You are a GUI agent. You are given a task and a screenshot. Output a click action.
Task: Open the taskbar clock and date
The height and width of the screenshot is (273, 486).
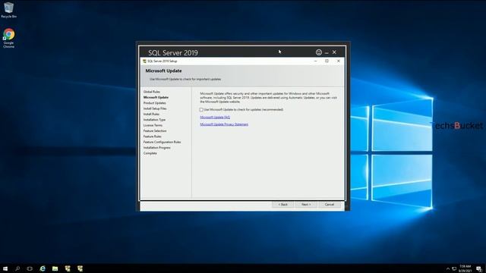465,268
